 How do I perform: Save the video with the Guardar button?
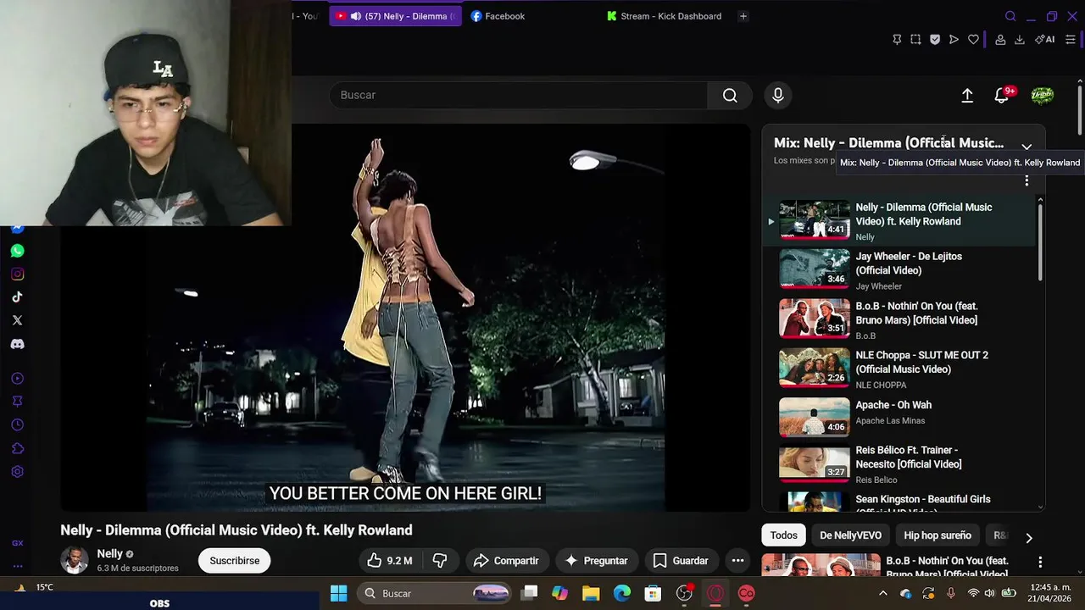point(681,561)
